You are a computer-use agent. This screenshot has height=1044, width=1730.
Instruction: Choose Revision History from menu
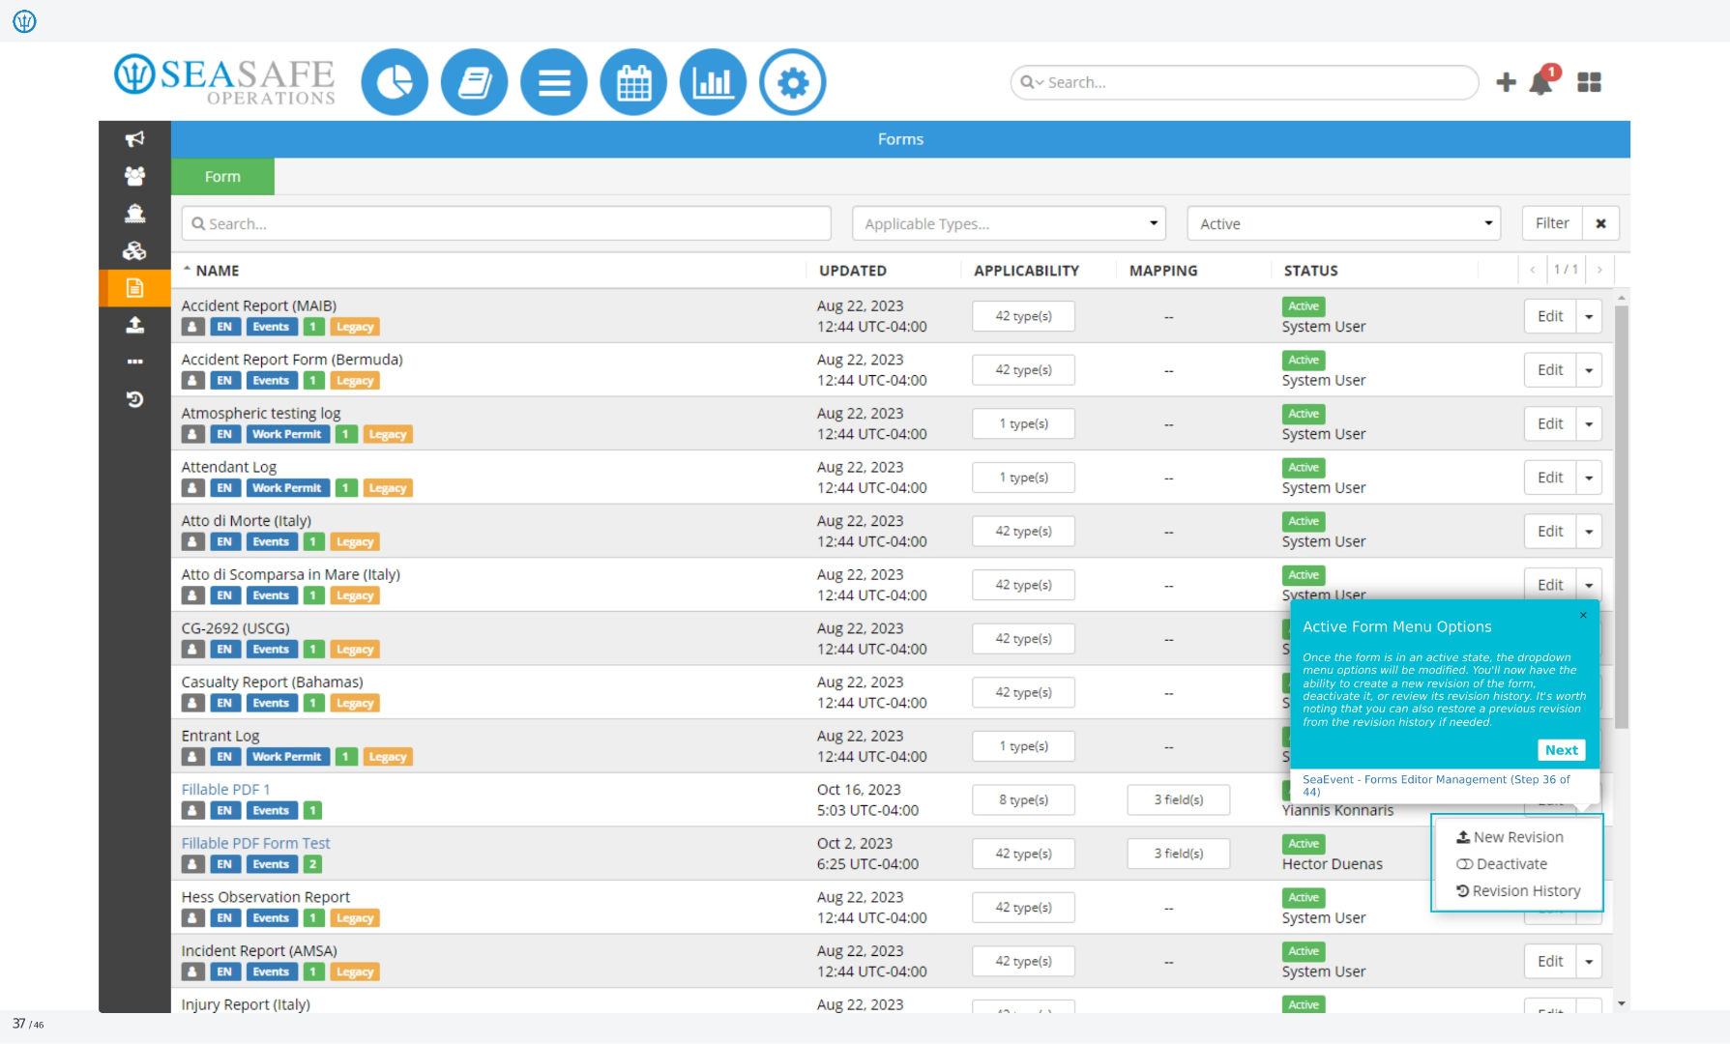tap(1518, 891)
